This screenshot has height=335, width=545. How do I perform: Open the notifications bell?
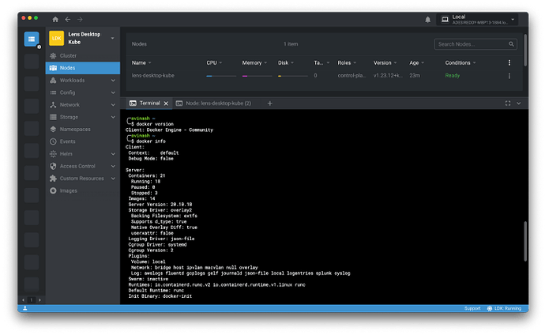(x=427, y=19)
